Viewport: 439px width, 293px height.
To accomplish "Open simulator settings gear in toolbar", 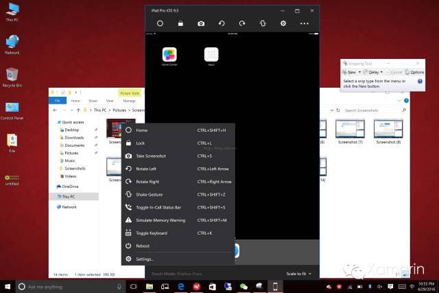I will click(x=283, y=23).
